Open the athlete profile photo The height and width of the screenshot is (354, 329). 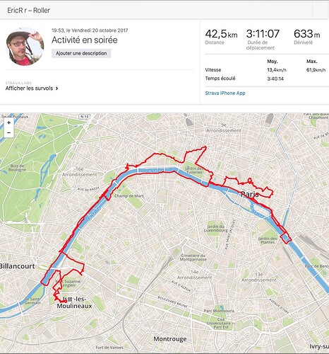25,46
